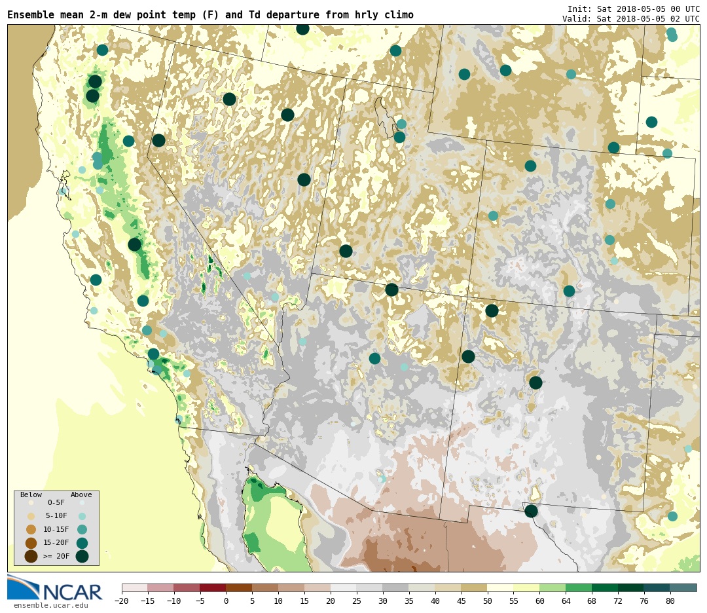Click the '-5' colorbar label
This screenshot has width=707, height=613.
point(200,601)
